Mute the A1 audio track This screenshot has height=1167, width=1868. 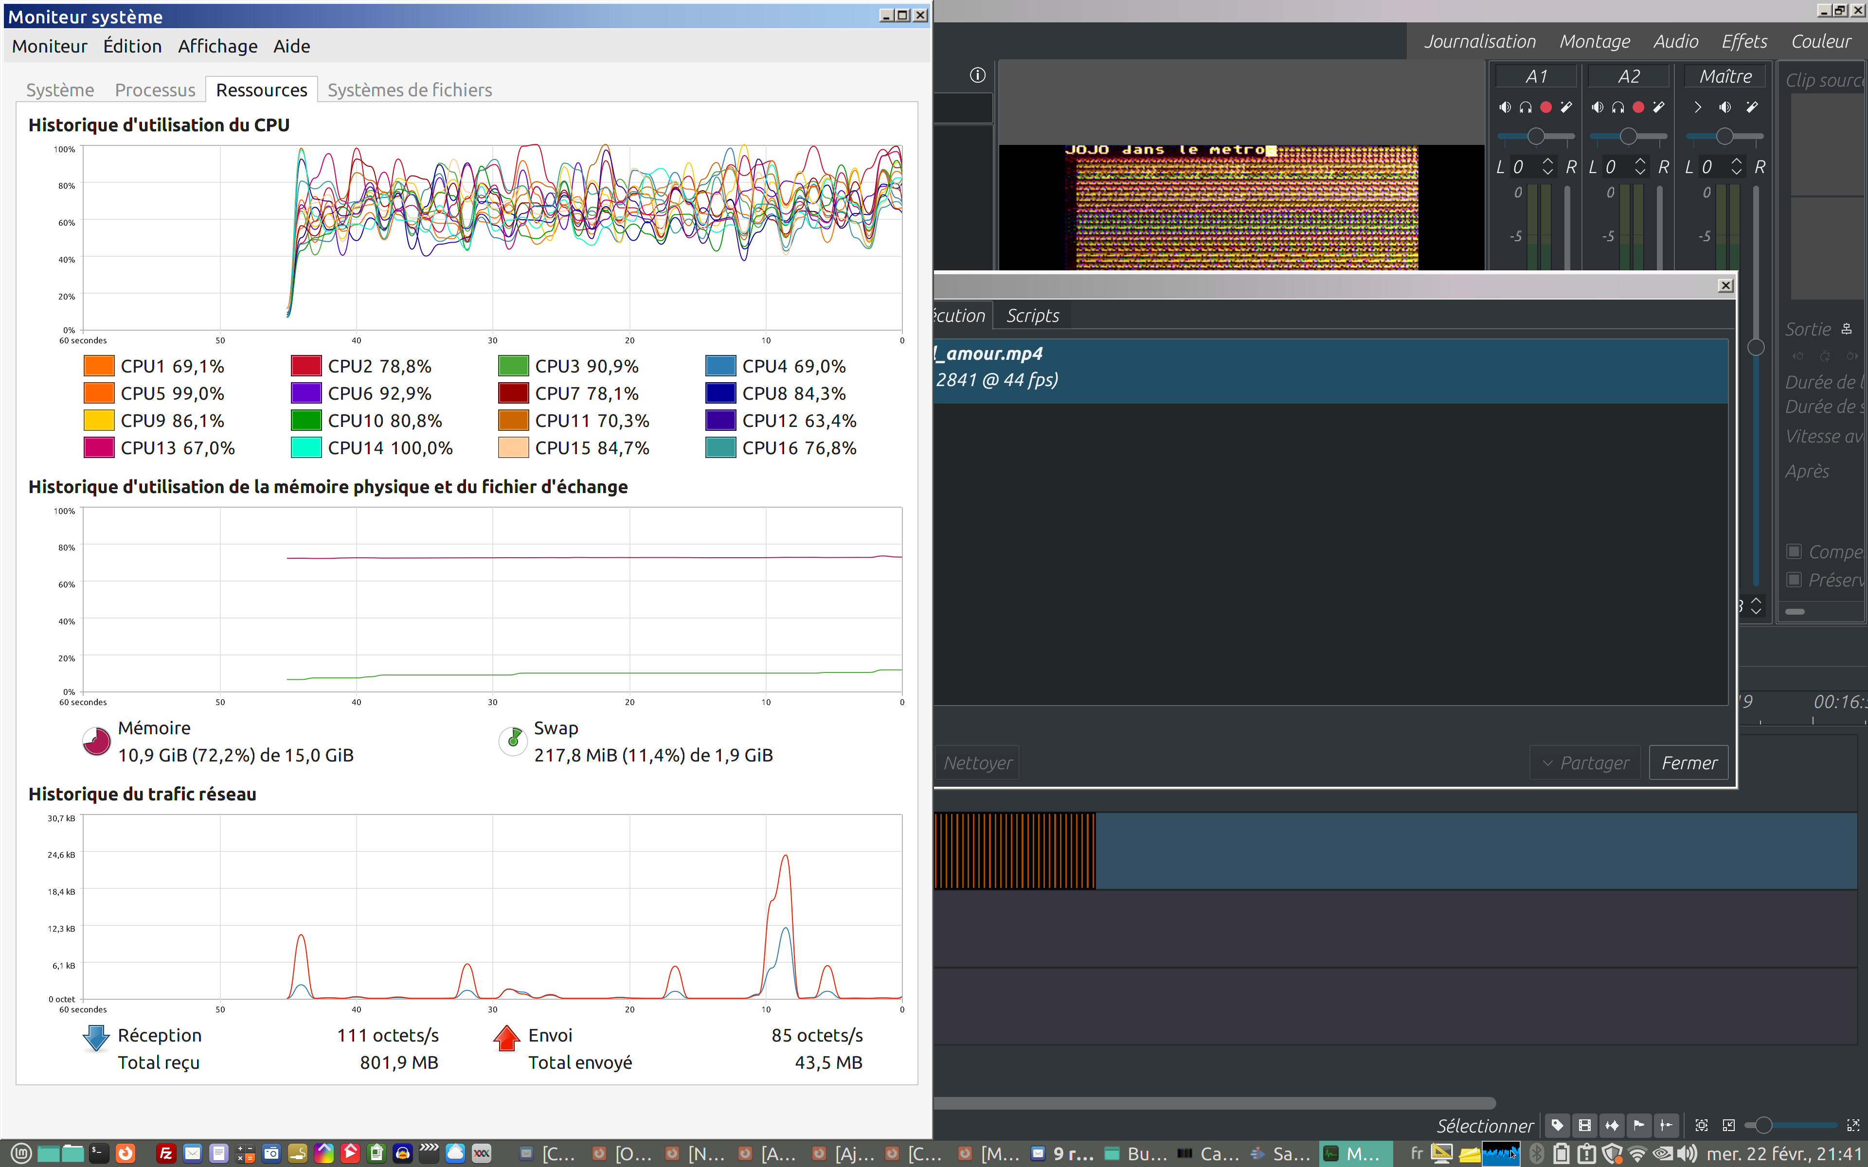(x=1505, y=107)
